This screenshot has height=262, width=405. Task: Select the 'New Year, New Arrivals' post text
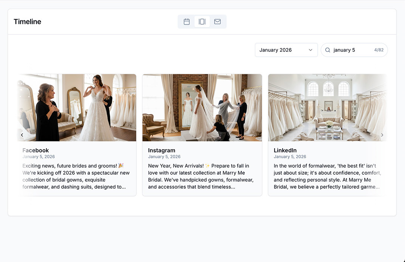pyautogui.click(x=201, y=176)
